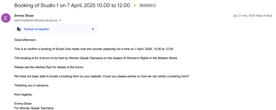The image size is (276, 110).
Task: Remove the Recibidos label using its x
Action: click(154, 6)
